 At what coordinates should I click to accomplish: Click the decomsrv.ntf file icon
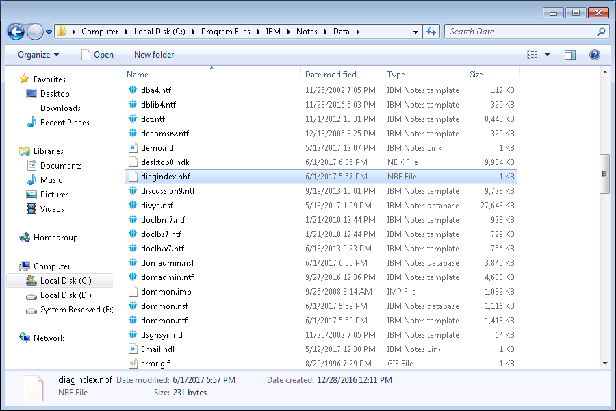click(x=133, y=134)
